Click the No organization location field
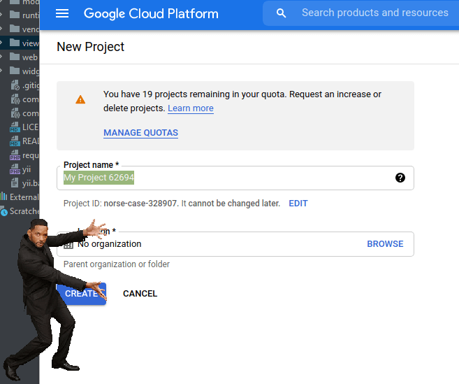459x384 pixels. 235,244
